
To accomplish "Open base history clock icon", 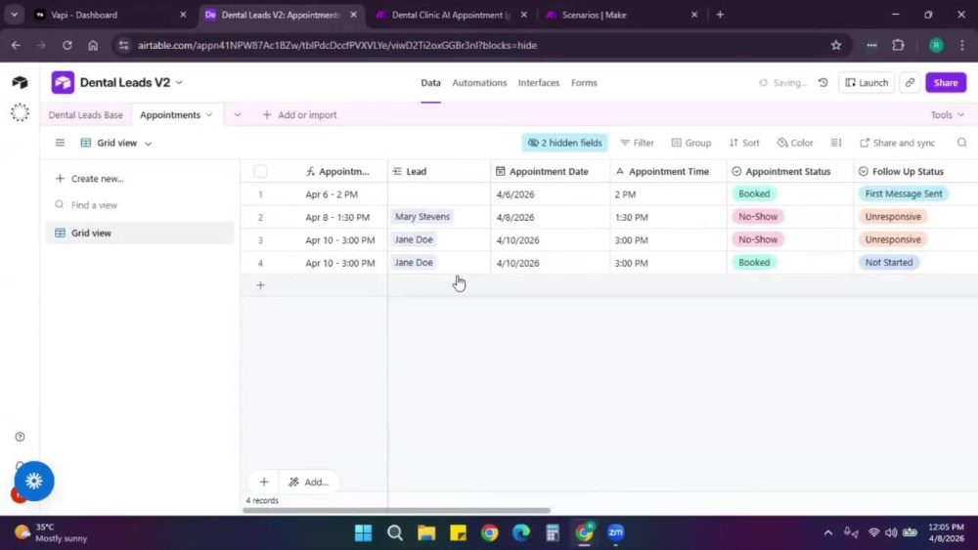I will pos(823,82).
